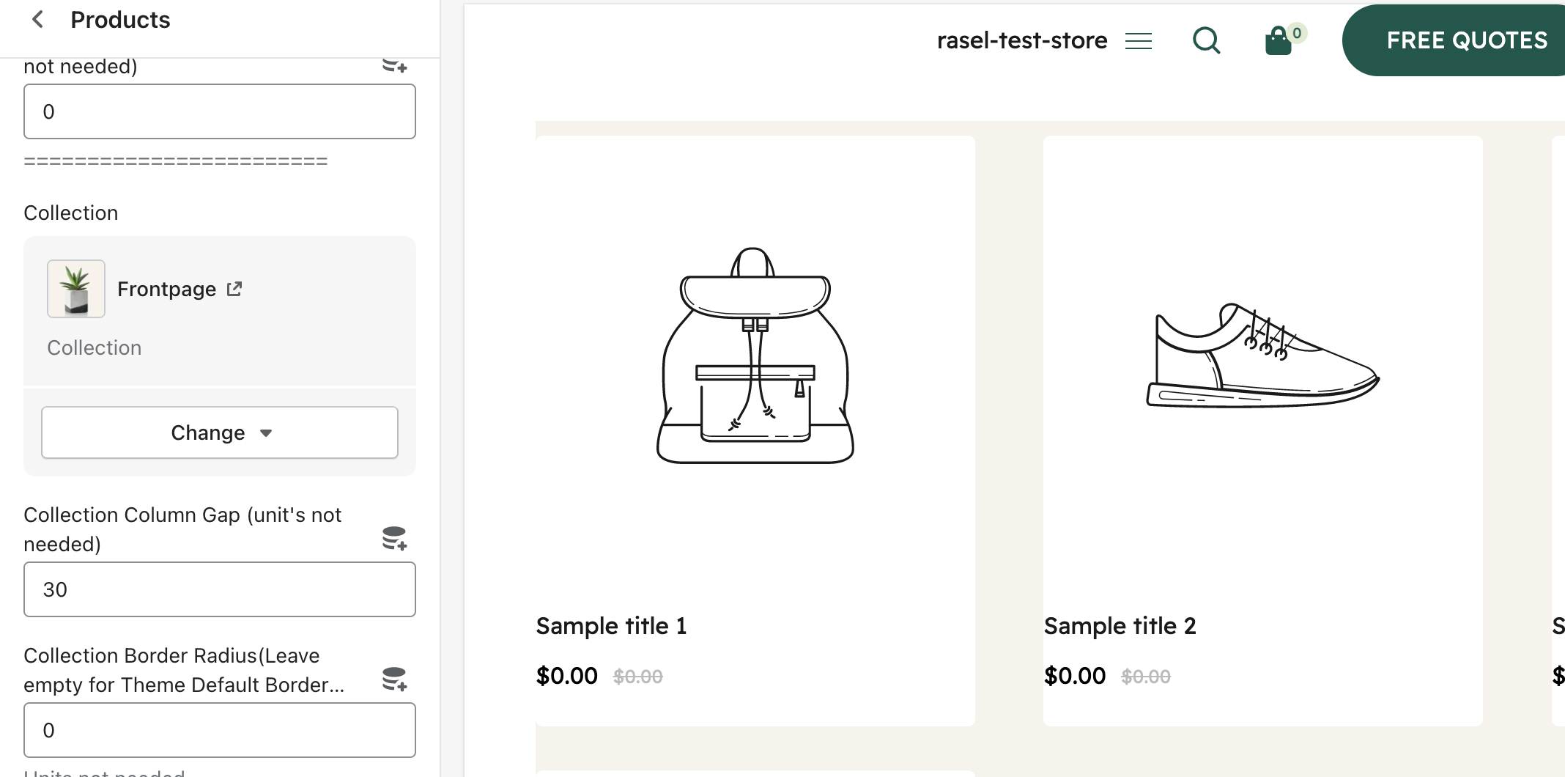Expand the Change collection dropdown
Screen dimensions: 1565x777
pos(220,432)
